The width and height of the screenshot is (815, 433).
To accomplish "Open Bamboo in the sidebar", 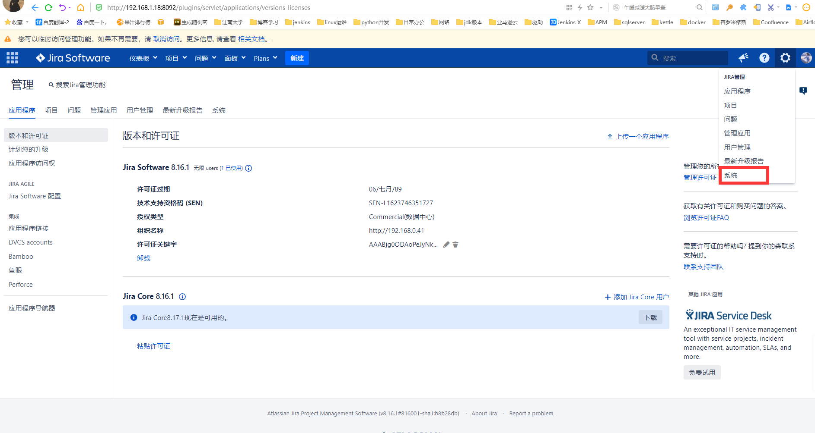I will click(21, 257).
